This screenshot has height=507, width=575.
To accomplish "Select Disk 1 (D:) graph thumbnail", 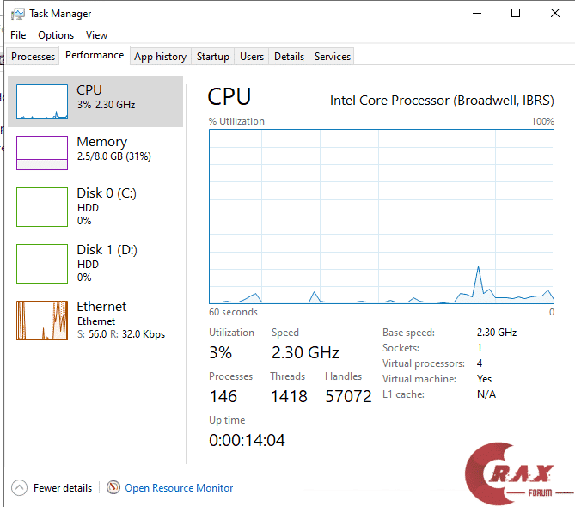I will pyautogui.click(x=42, y=263).
